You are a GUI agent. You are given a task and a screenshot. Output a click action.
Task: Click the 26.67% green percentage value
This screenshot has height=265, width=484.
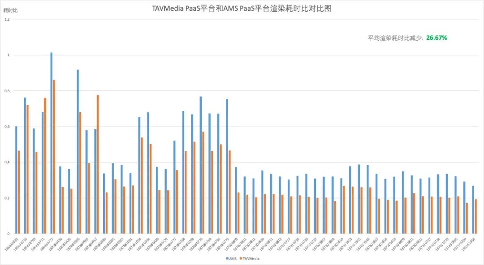click(x=436, y=38)
